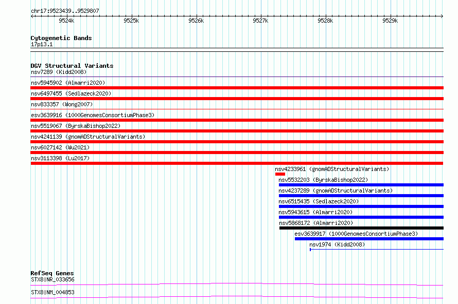Click thin blue line under nsv1974
The height and width of the screenshot is (304, 458).
377,249
